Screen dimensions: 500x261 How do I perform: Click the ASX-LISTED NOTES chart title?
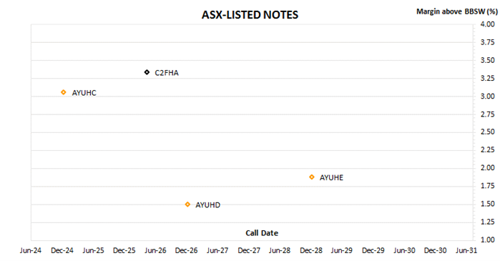(x=250, y=15)
